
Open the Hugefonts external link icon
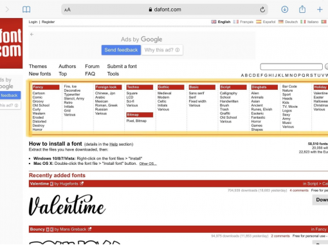[x=82, y=183]
